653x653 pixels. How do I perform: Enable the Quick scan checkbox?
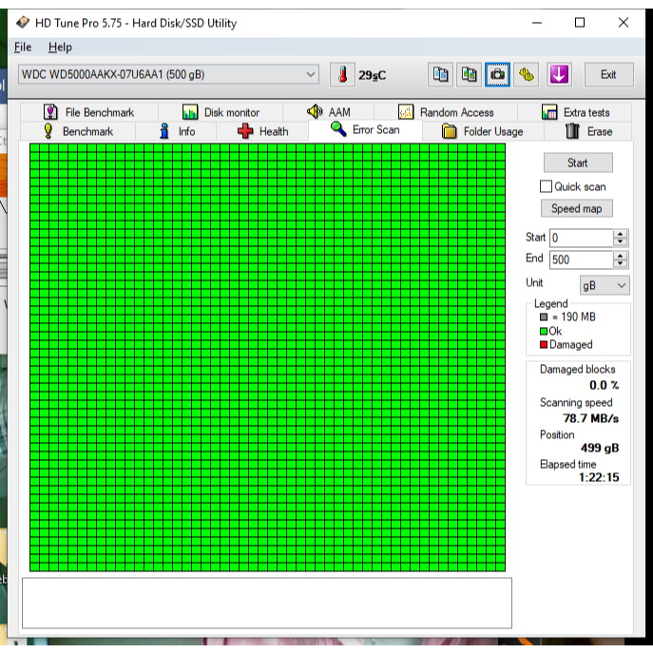point(547,186)
